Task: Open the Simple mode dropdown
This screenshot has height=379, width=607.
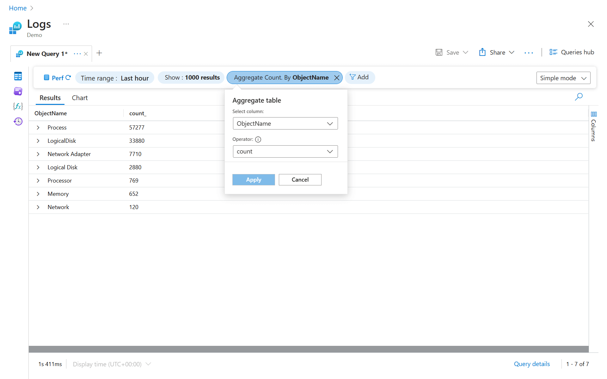Action: point(563,78)
